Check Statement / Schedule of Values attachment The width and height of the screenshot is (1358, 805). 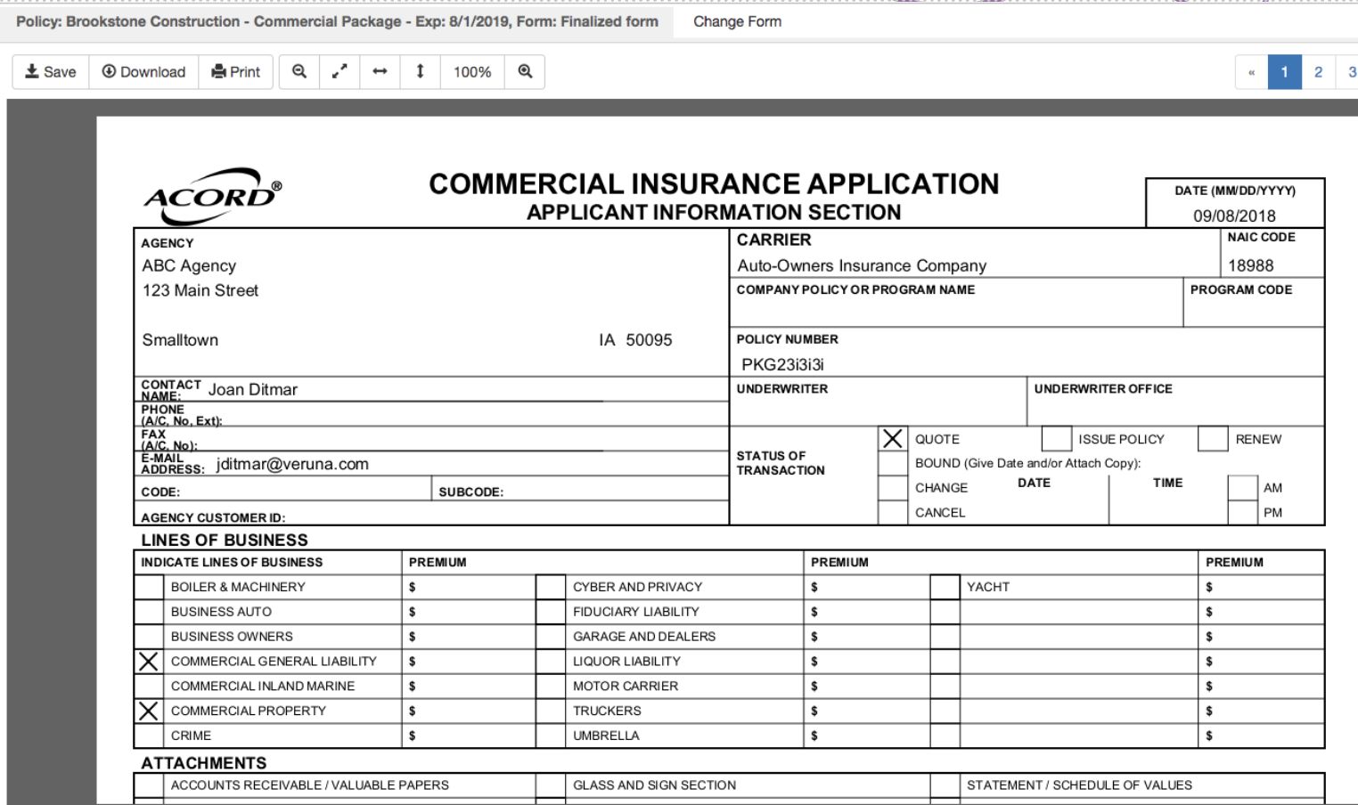945,785
